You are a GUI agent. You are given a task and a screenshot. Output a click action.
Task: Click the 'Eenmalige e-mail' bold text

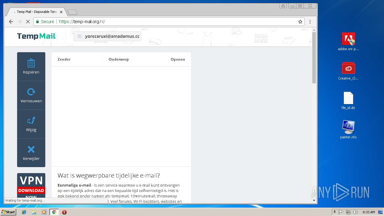pos(74,185)
